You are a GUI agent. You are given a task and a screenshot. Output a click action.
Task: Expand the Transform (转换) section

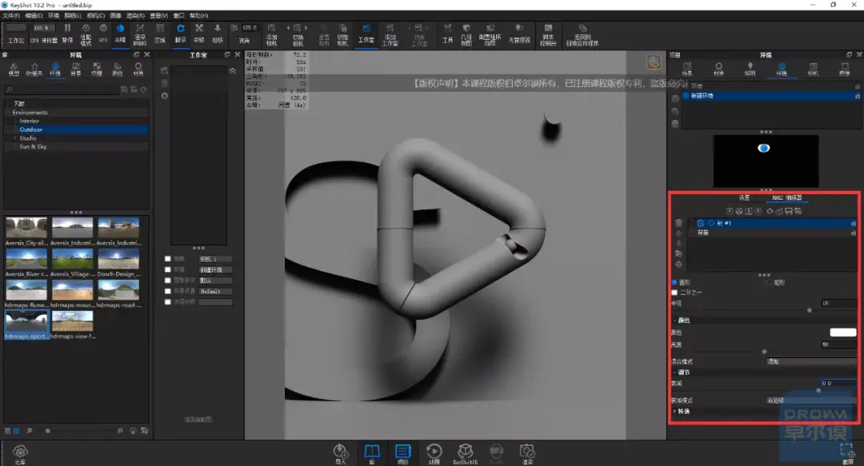point(674,412)
